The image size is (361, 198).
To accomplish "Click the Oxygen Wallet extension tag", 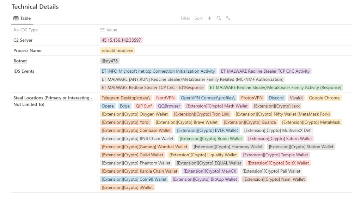I will pyautogui.click(x=135, y=114).
